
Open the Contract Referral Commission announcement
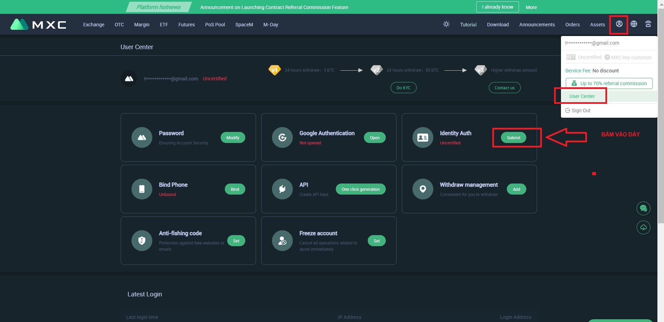274,7
